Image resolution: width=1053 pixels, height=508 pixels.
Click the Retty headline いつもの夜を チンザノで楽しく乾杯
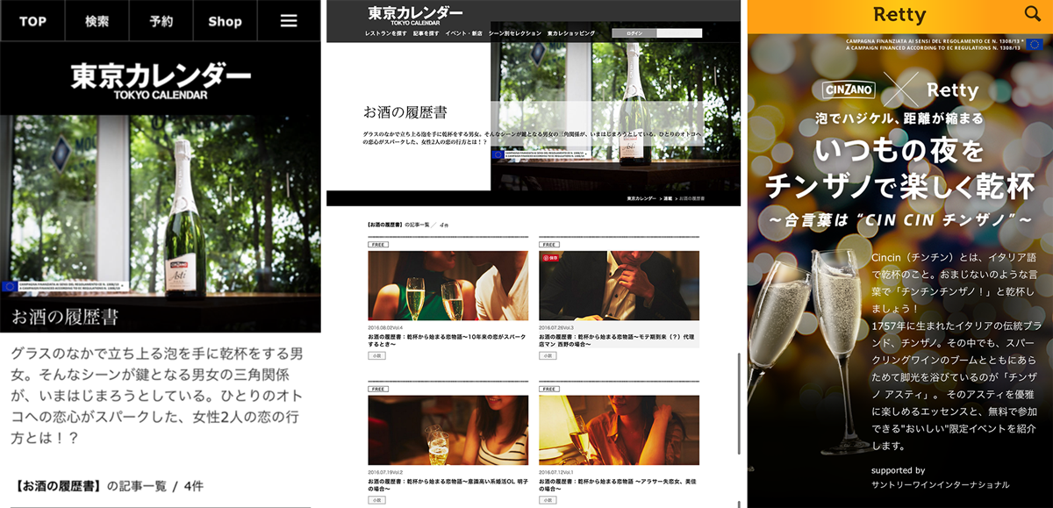(x=898, y=168)
